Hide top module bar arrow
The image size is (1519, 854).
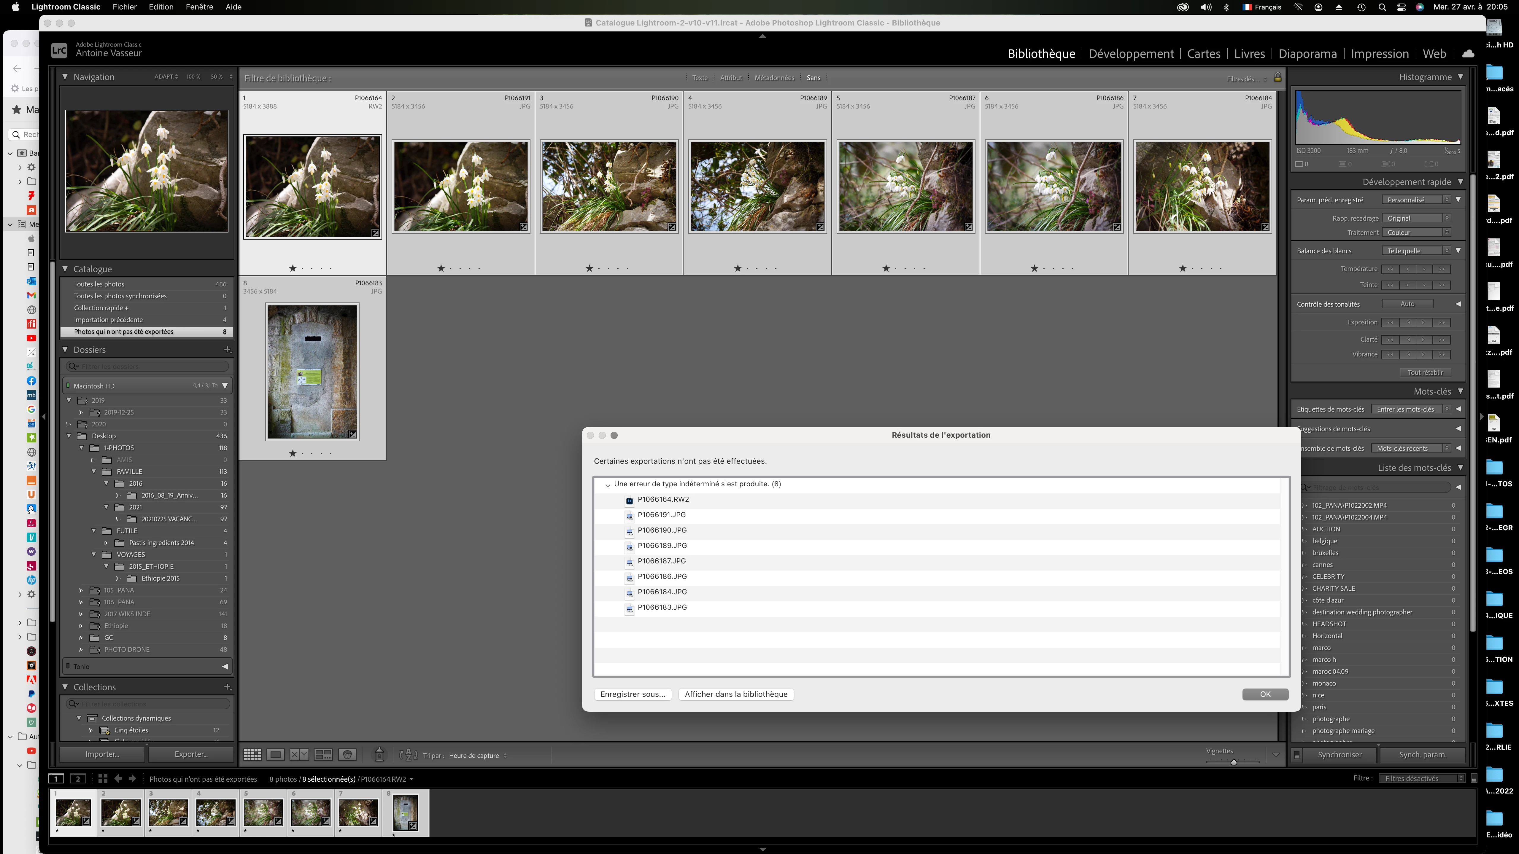[x=762, y=36]
